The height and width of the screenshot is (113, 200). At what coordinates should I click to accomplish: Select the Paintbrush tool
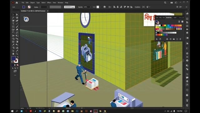[x=17, y=27]
